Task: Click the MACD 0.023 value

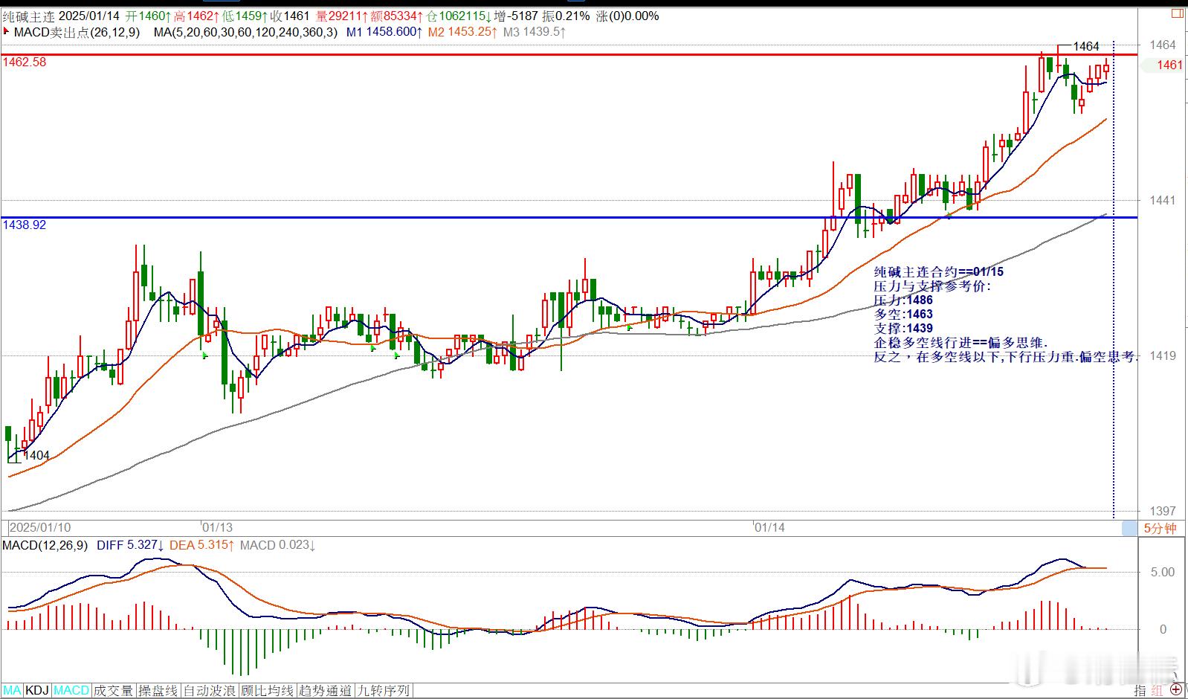Action: pyautogui.click(x=277, y=545)
